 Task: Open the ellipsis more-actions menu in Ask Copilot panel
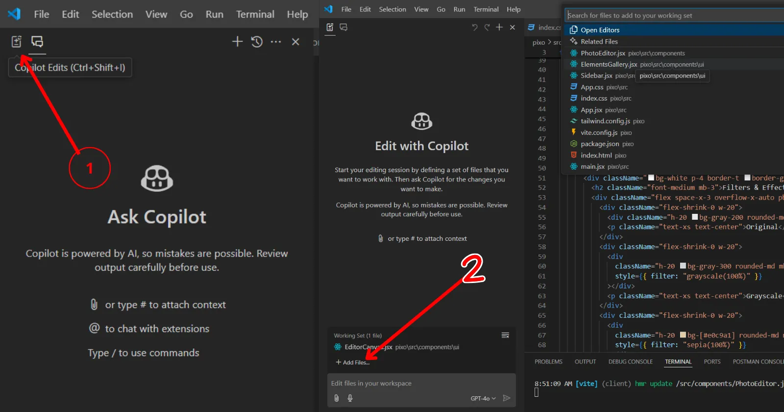click(x=276, y=42)
